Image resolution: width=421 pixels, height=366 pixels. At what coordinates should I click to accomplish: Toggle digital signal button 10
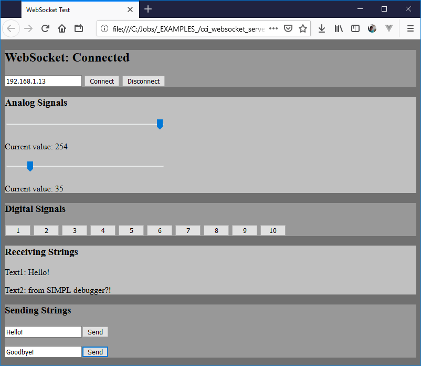pos(272,230)
